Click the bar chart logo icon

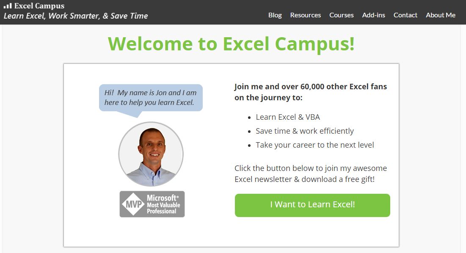[8, 6]
